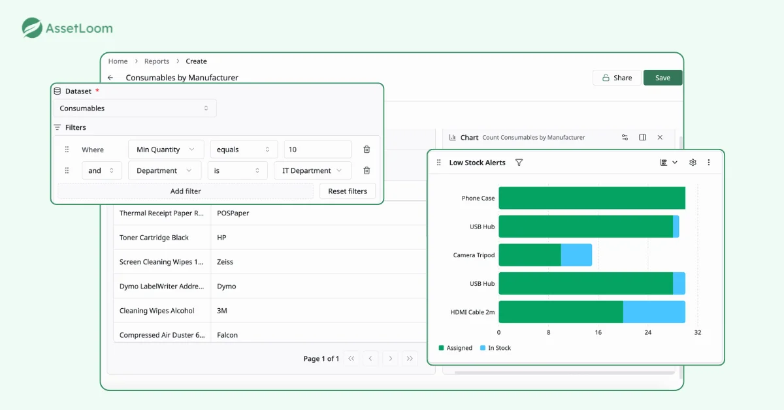Image resolution: width=784 pixels, height=410 pixels.
Task: Grab the drag handle of the Department row
Action: click(x=67, y=170)
